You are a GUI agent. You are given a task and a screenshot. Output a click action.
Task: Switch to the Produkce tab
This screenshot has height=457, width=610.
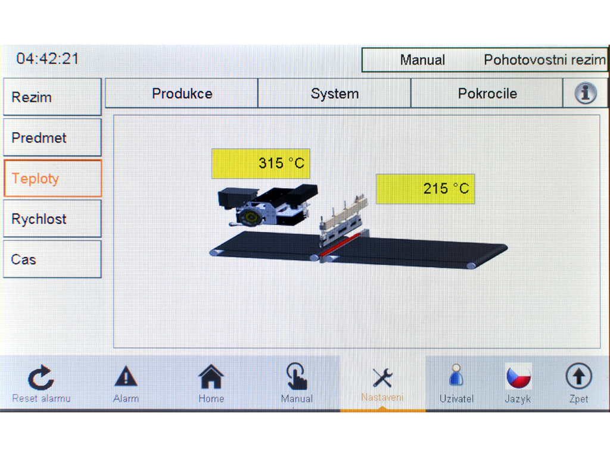pos(182,93)
